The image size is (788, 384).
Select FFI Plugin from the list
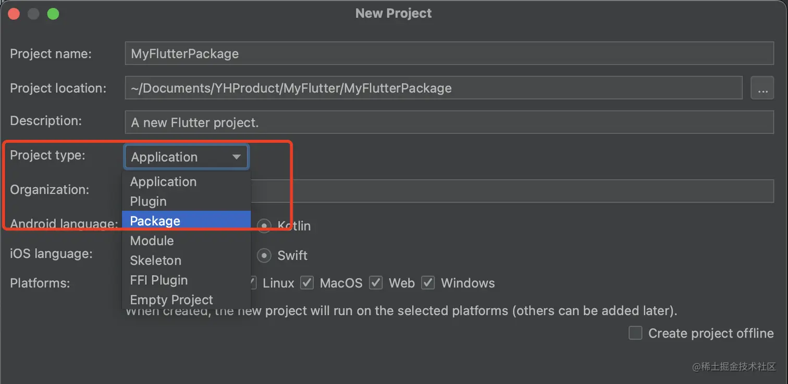click(159, 280)
